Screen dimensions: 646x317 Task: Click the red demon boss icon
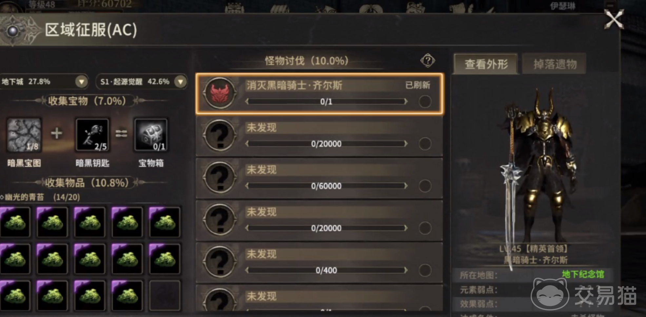[x=220, y=93]
